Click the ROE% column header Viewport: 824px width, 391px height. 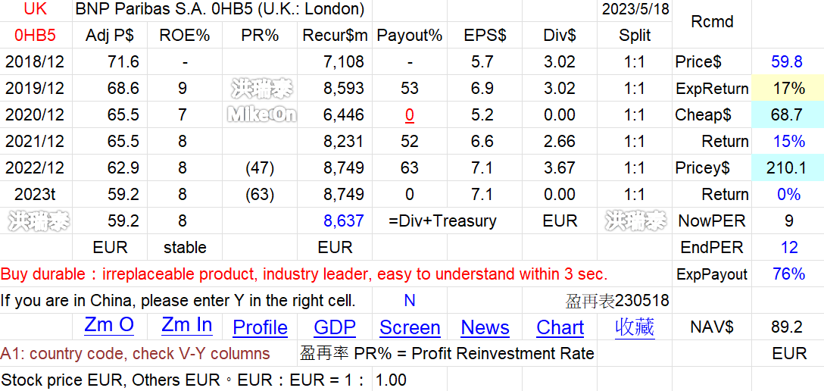[185, 35]
